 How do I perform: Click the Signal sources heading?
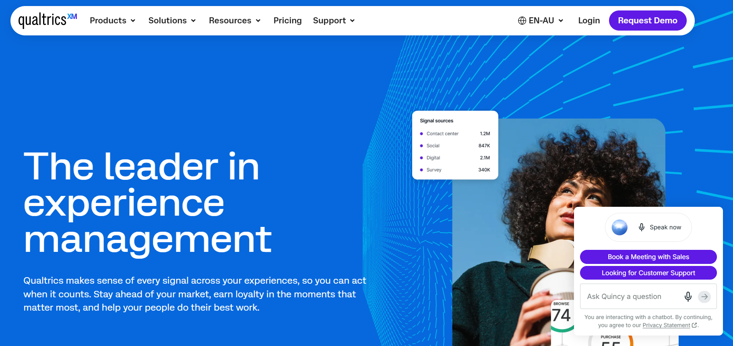[436, 121]
